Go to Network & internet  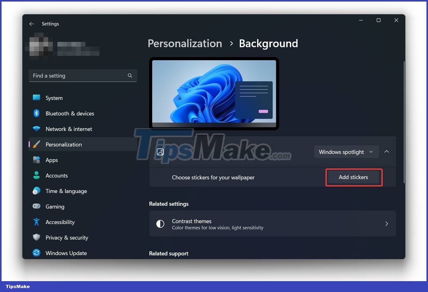click(83, 129)
